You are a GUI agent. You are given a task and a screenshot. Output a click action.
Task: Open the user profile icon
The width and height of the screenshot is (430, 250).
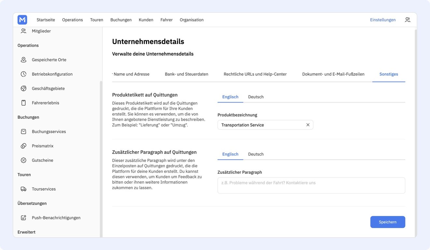click(x=408, y=20)
